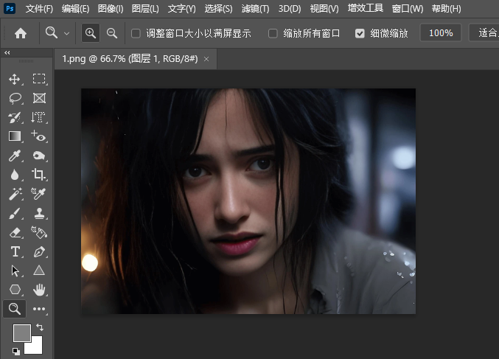Click the 100% zoom button
Image resolution: width=499 pixels, height=359 pixels.
click(441, 32)
